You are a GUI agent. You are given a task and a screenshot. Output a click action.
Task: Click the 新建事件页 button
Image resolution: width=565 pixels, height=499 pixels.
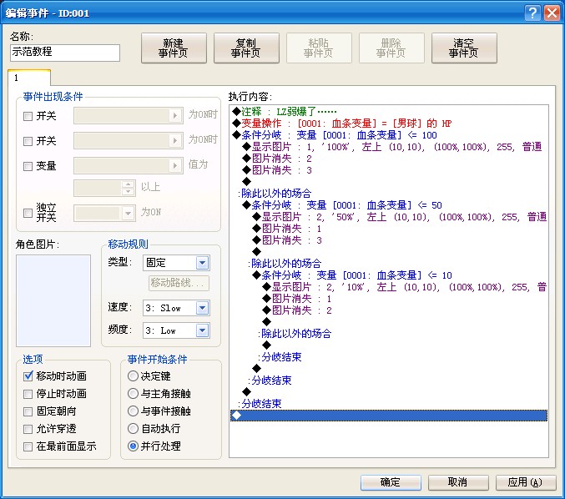tap(174, 48)
